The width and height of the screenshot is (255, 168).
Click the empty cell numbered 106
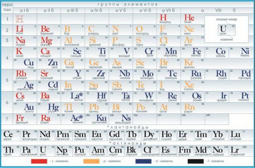(x=144, y=119)
